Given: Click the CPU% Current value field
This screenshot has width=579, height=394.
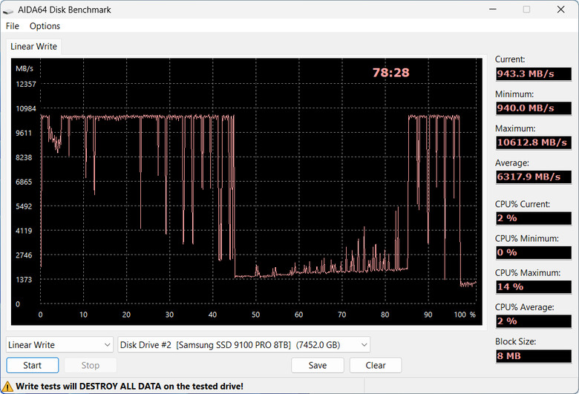Looking at the screenshot, I should pyautogui.click(x=534, y=218).
